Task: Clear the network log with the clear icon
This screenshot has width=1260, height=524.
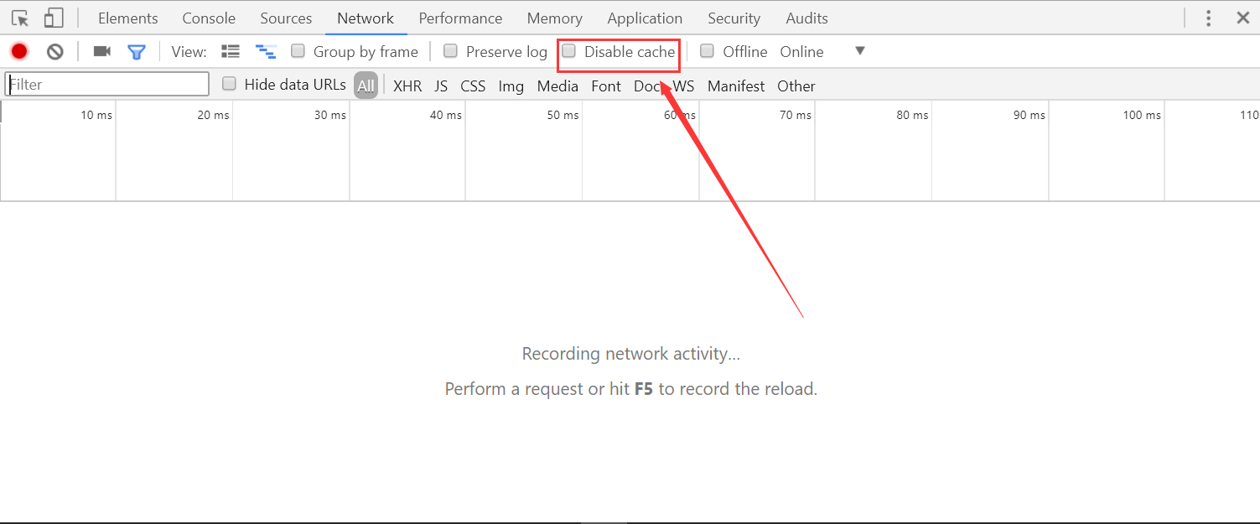Action: tap(55, 51)
